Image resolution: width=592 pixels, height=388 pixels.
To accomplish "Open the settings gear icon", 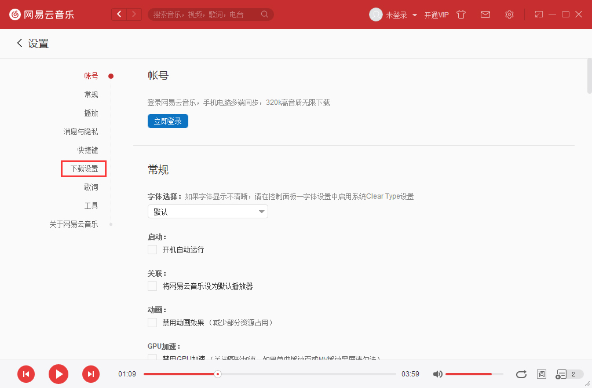I will coord(509,14).
